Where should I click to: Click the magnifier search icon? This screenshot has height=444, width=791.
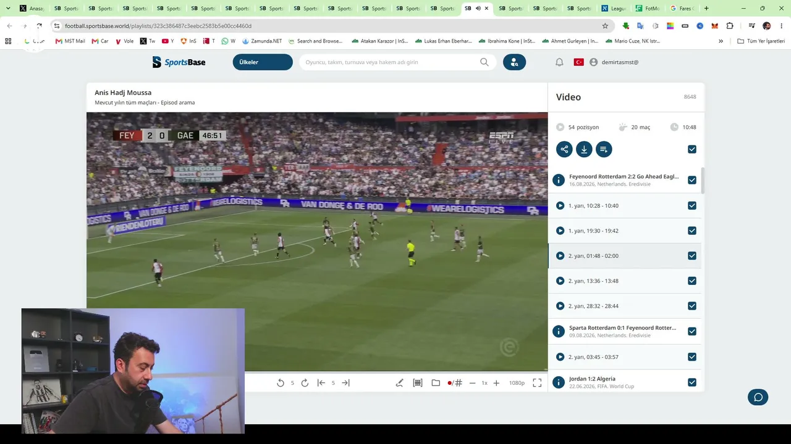(x=484, y=62)
